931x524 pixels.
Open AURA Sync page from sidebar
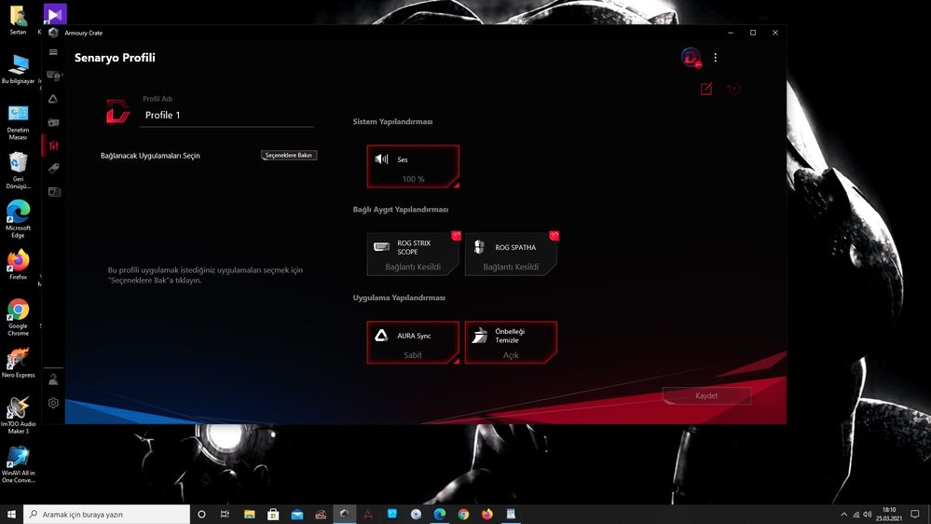[53, 99]
